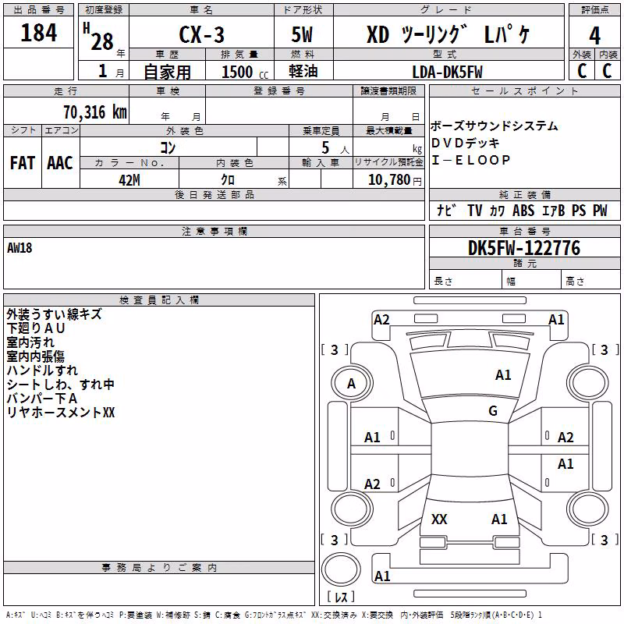Select inspector note シートしわ、すれ中
Viewport: 624px width, 624px height.
coord(61,384)
